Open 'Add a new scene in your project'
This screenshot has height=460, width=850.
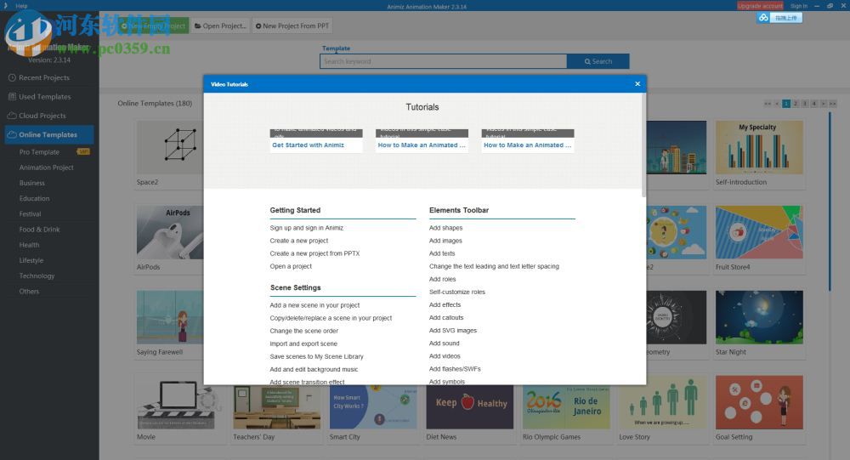tap(314, 305)
